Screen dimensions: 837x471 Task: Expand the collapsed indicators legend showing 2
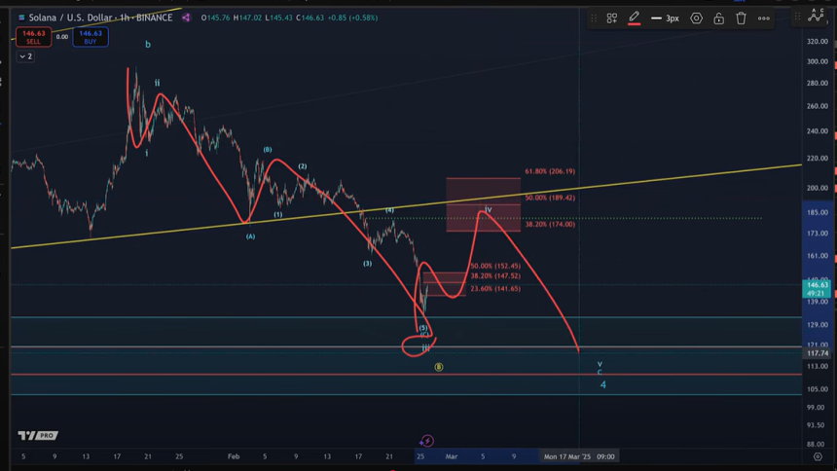[x=25, y=56]
